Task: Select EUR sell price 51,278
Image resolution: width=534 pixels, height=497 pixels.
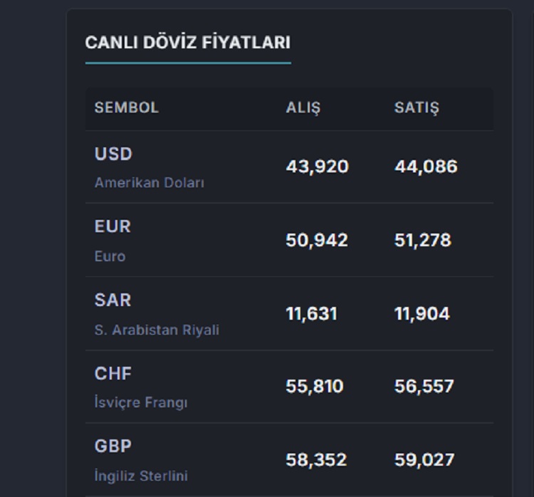Action: 423,240
